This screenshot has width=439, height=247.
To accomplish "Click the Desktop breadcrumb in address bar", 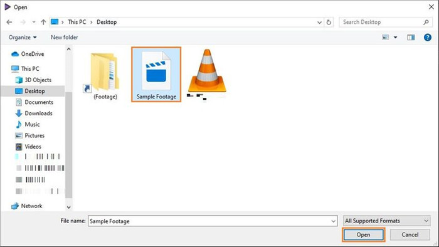I will [107, 22].
